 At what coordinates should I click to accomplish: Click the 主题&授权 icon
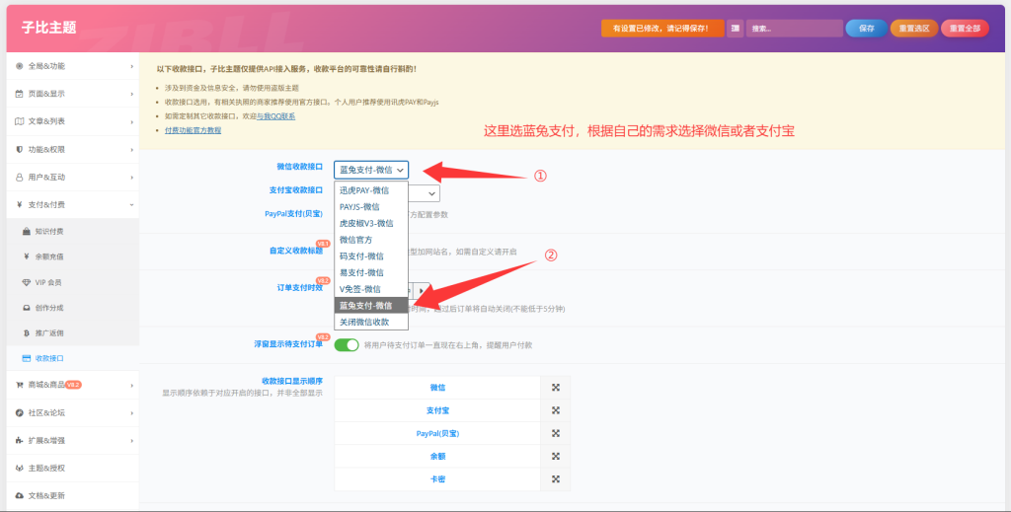(x=20, y=469)
